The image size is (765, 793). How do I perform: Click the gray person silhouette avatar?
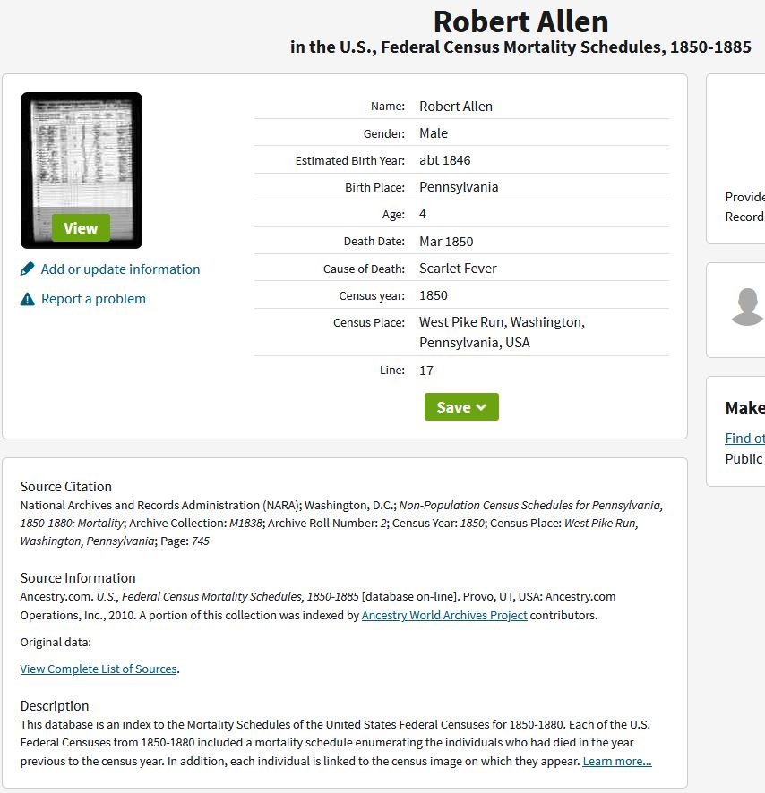pos(747,307)
